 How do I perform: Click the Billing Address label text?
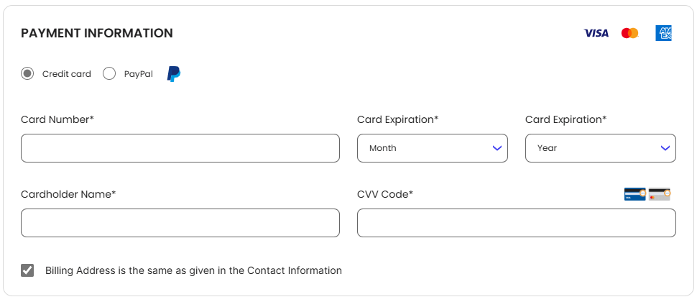(193, 270)
